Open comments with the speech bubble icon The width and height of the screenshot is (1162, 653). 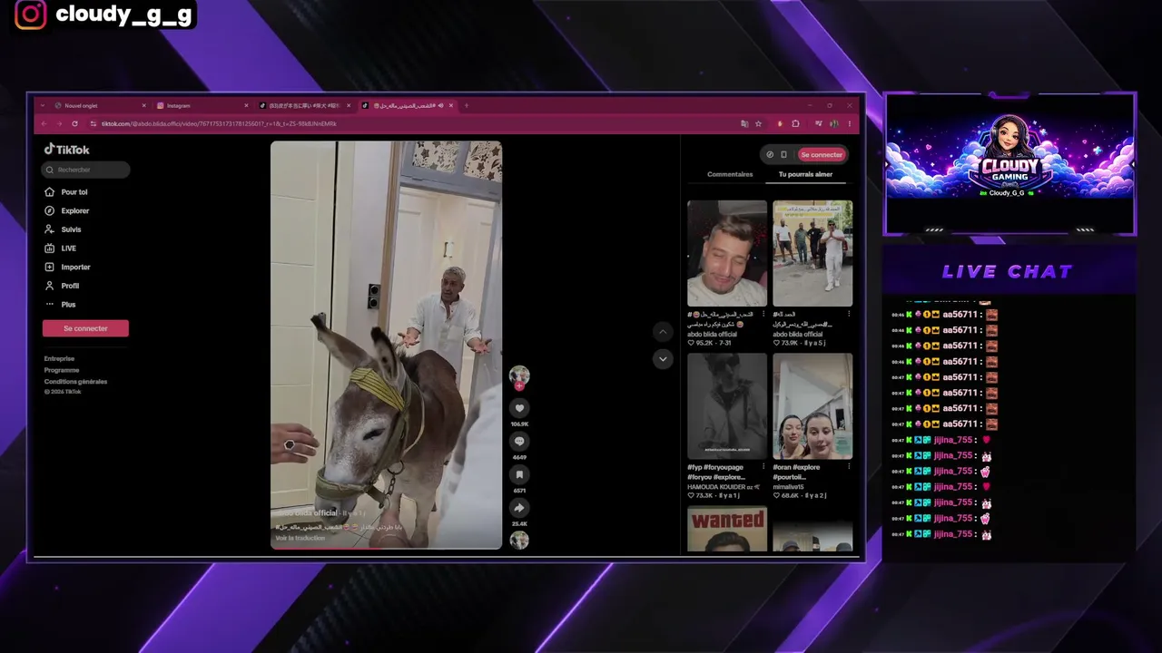click(x=519, y=441)
